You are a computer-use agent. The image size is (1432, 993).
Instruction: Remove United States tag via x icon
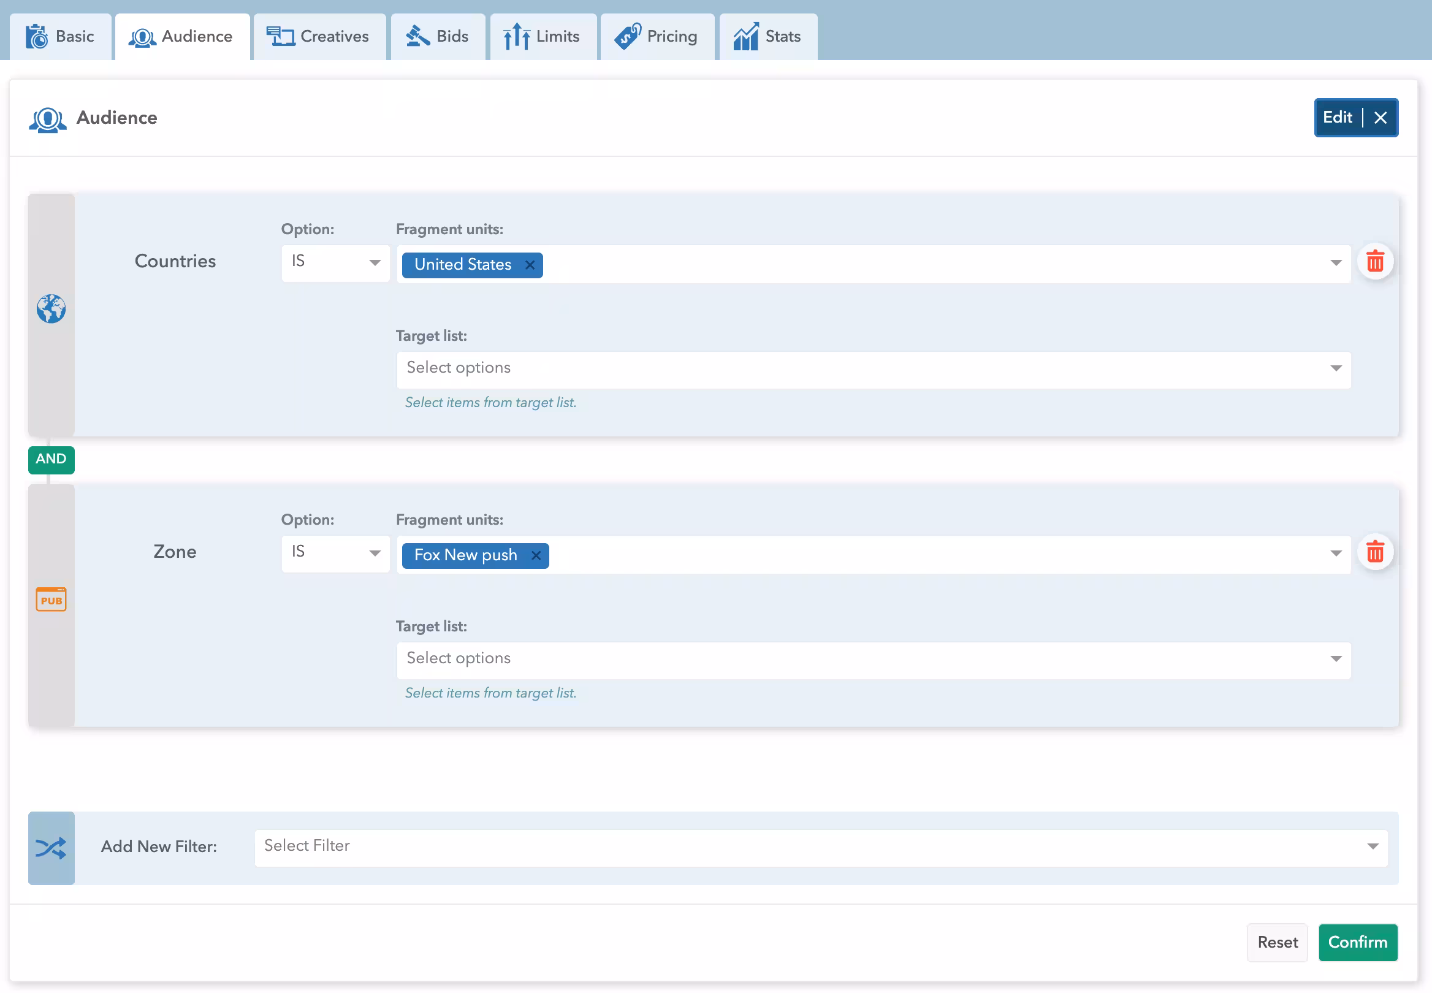pos(530,265)
